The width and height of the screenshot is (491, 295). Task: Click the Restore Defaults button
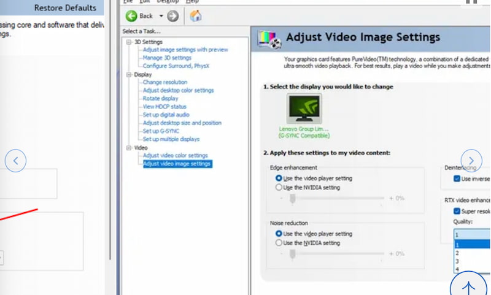point(65,8)
